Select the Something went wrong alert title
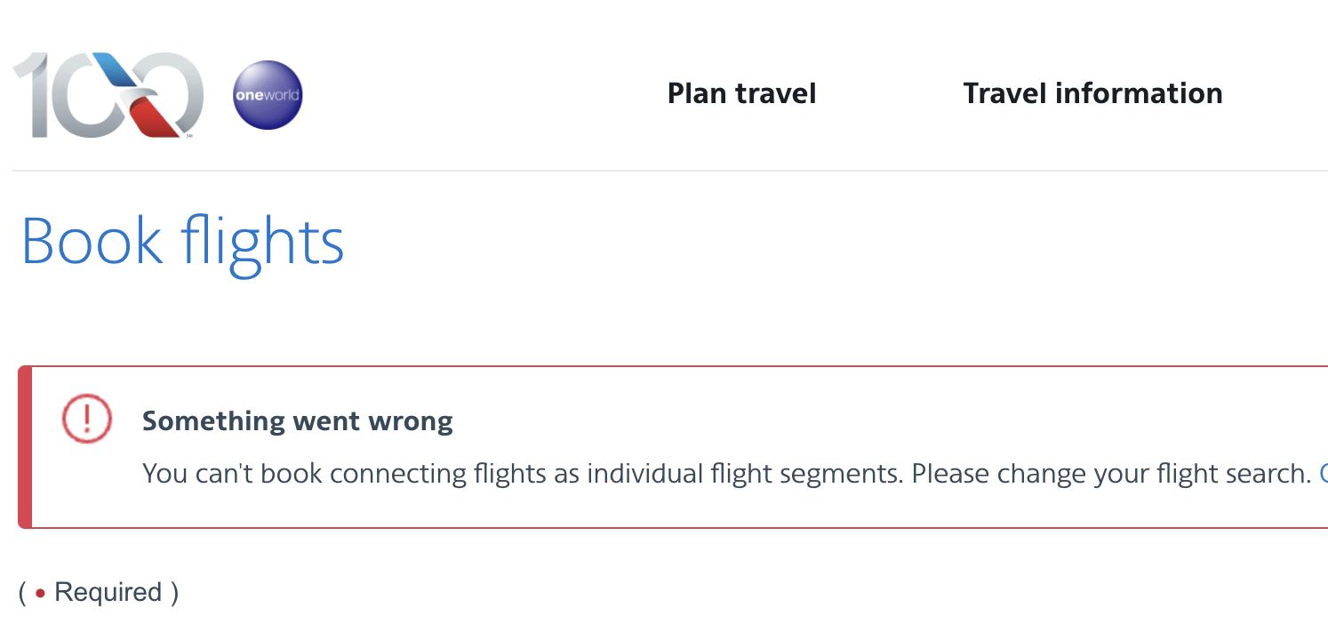1328x624 pixels. 297,420
